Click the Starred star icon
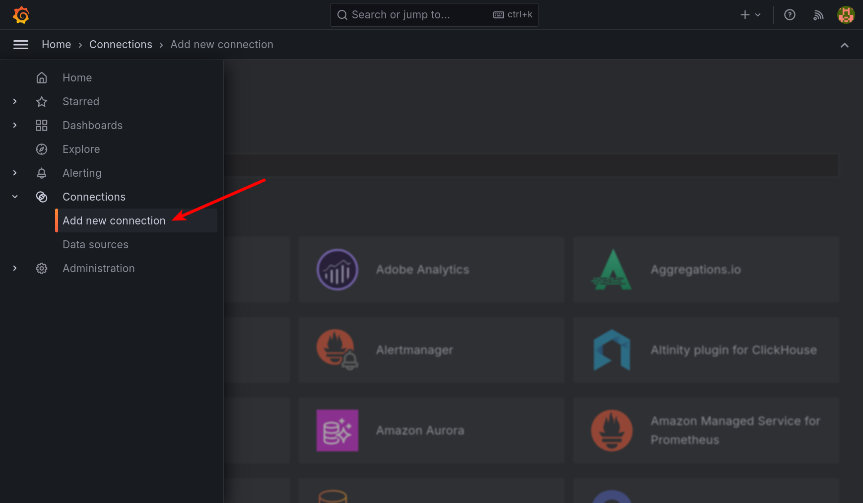The height and width of the screenshot is (503, 863). (42, 102)
